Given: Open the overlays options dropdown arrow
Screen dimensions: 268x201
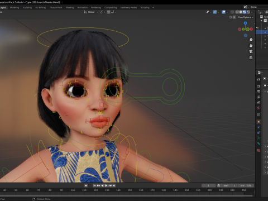Looking at the screenshot, I should [x=227, y=12].
